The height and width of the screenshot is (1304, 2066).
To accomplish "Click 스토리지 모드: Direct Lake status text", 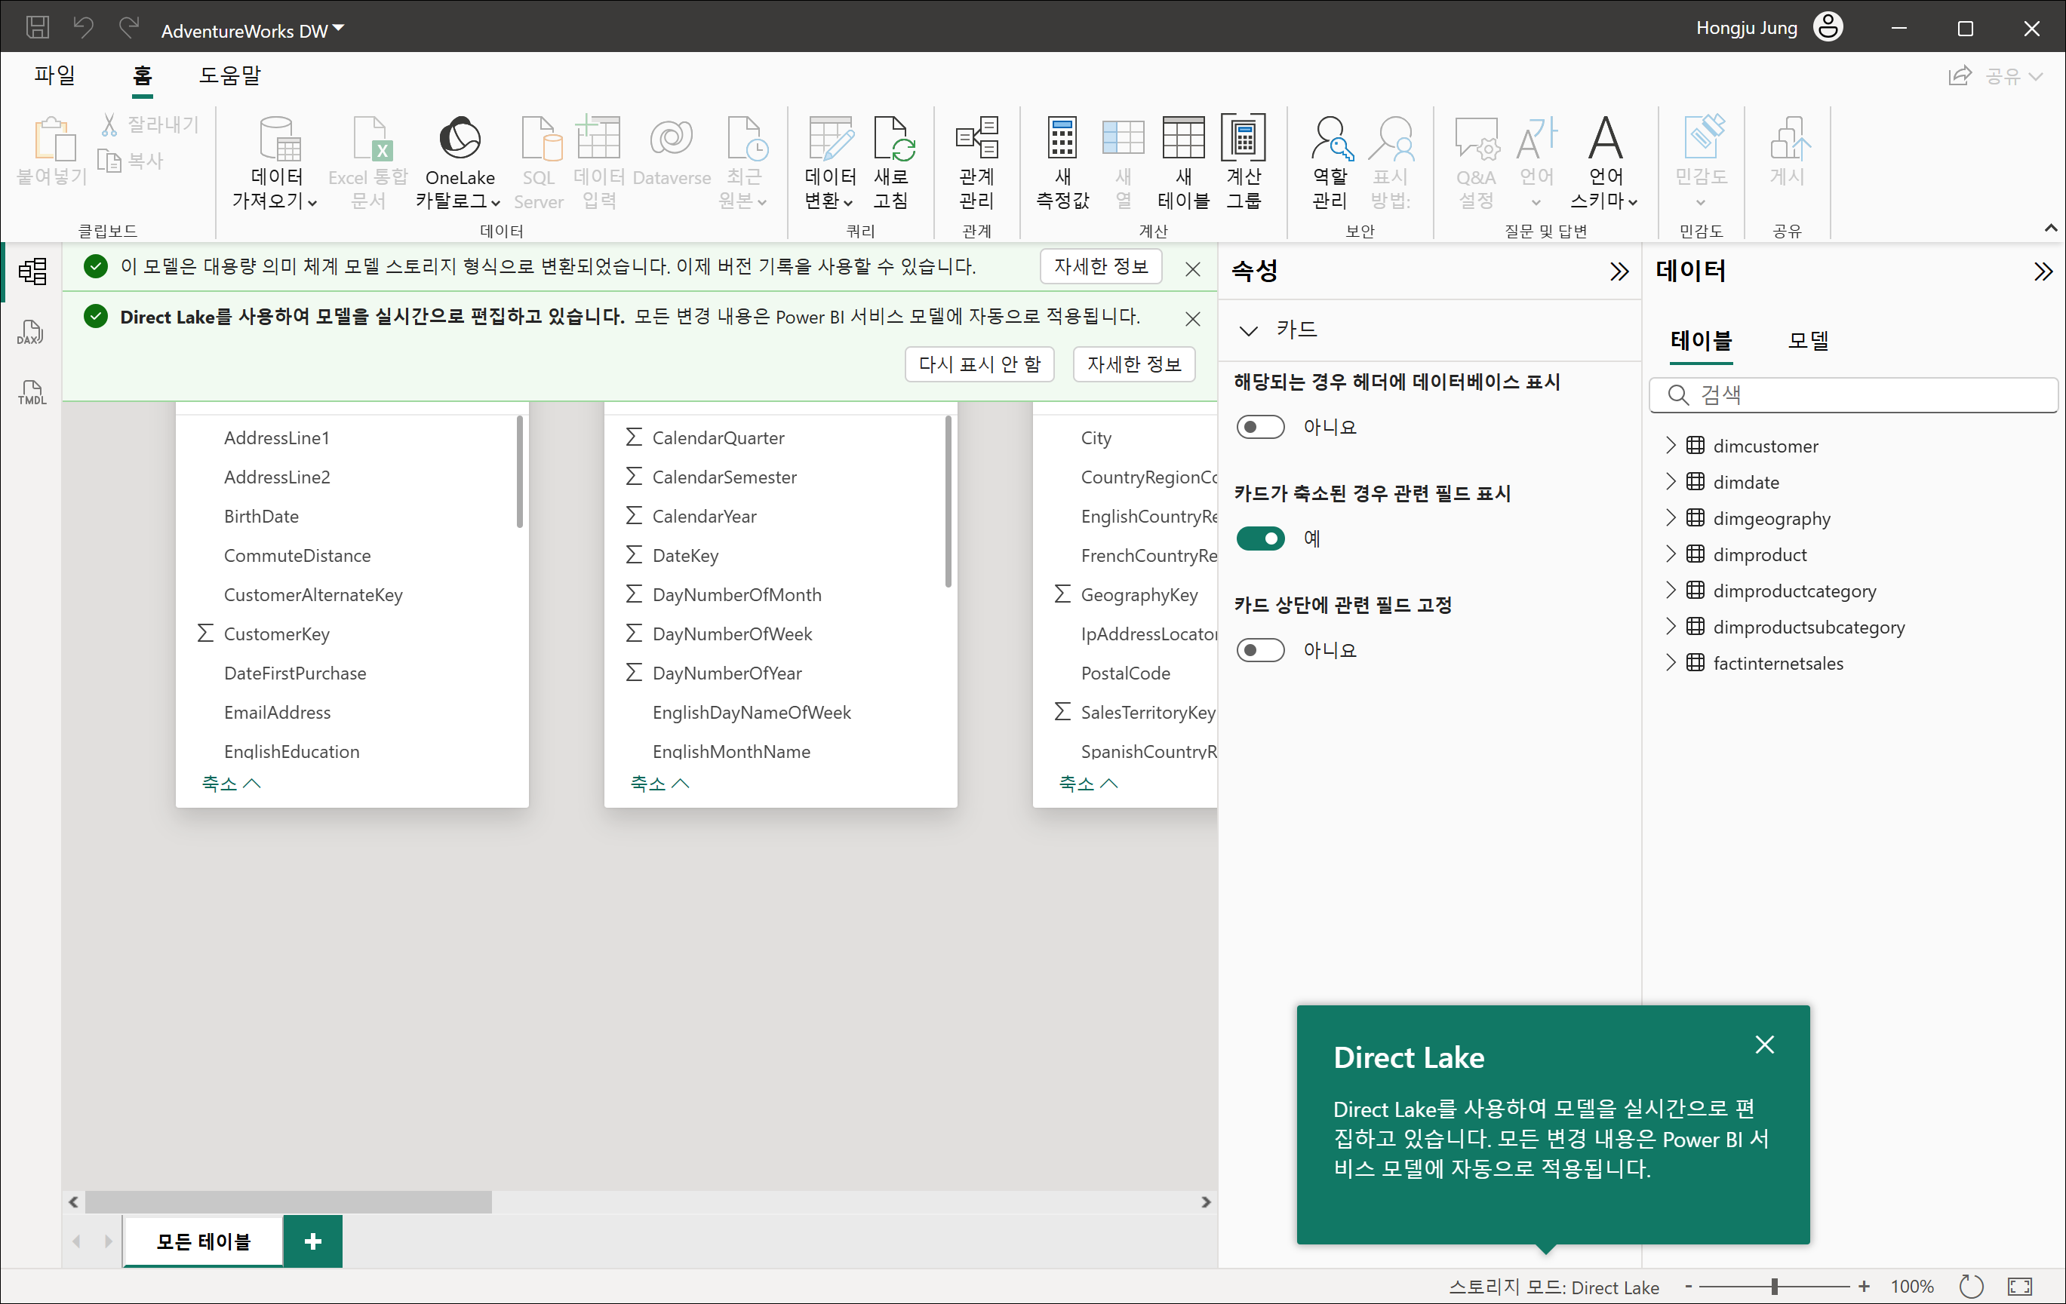I will pyautogui.click(x=1554, y=1286).
